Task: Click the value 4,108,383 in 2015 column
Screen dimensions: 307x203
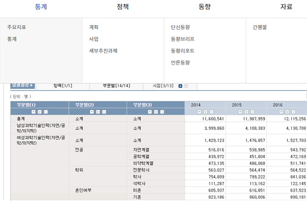Action: pos(256,128)
